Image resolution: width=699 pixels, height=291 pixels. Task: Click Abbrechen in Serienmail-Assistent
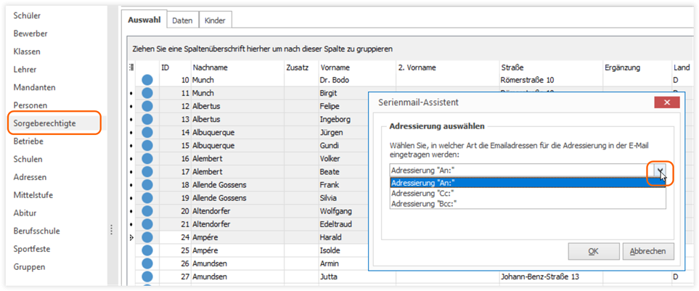(647, 251)
